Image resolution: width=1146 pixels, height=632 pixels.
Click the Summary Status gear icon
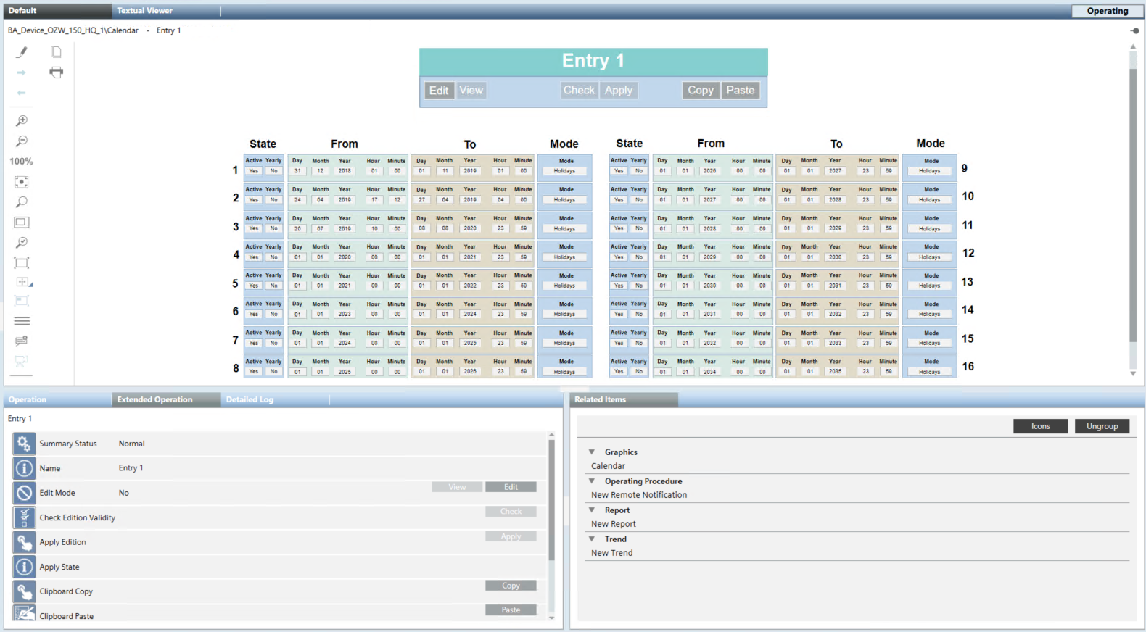pos(24,444)
